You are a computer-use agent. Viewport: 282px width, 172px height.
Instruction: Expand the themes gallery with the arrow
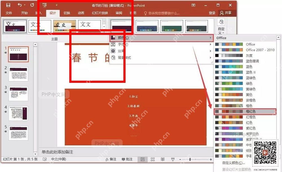click(104, 32)
